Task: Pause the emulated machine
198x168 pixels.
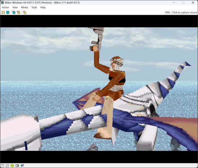Action: pos(3,12)
